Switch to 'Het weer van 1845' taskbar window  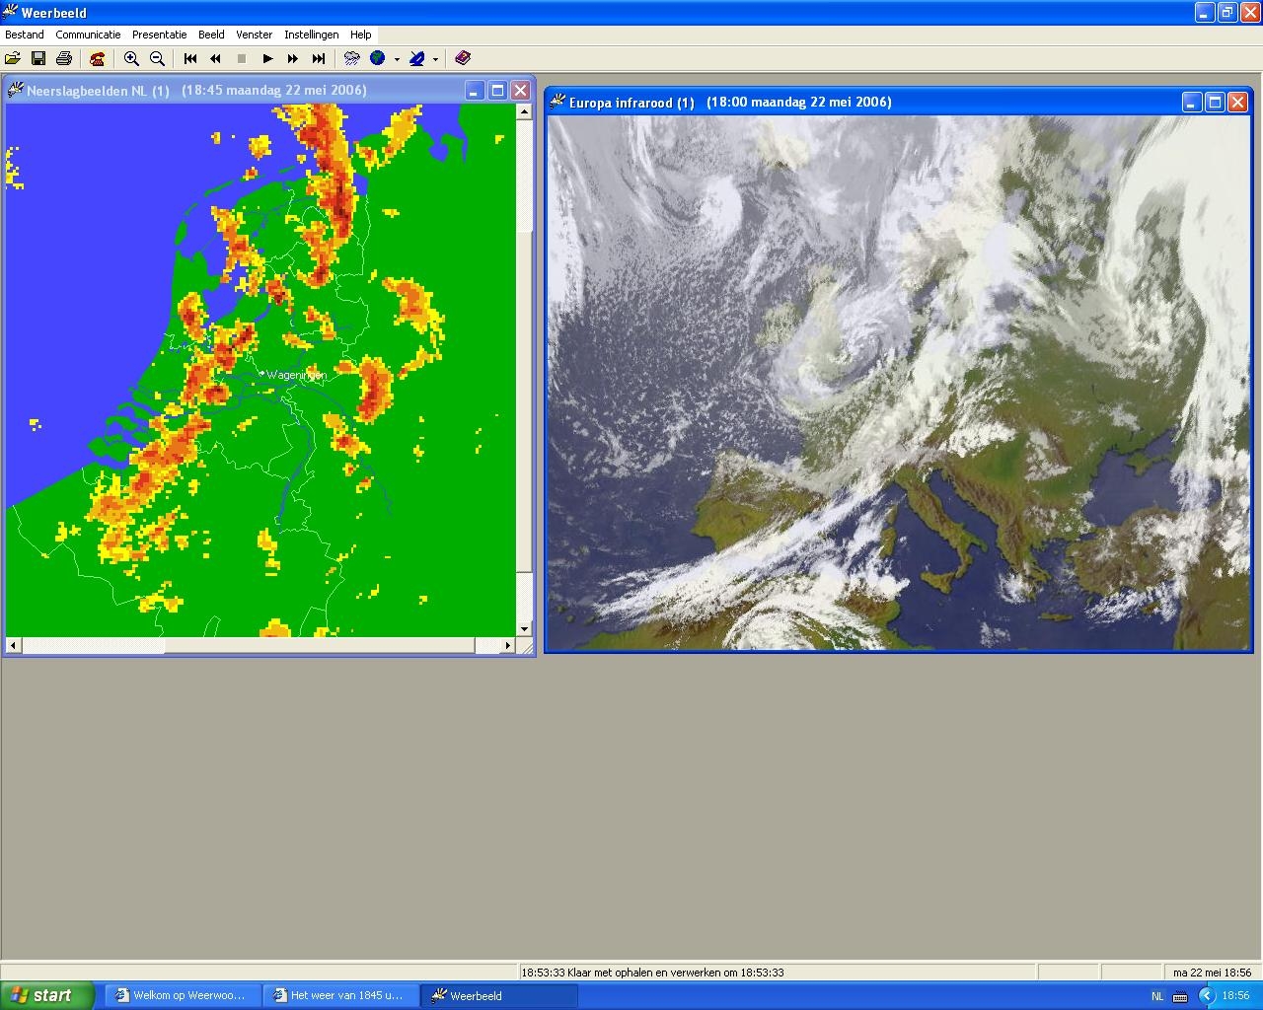[x=340, y=995]
